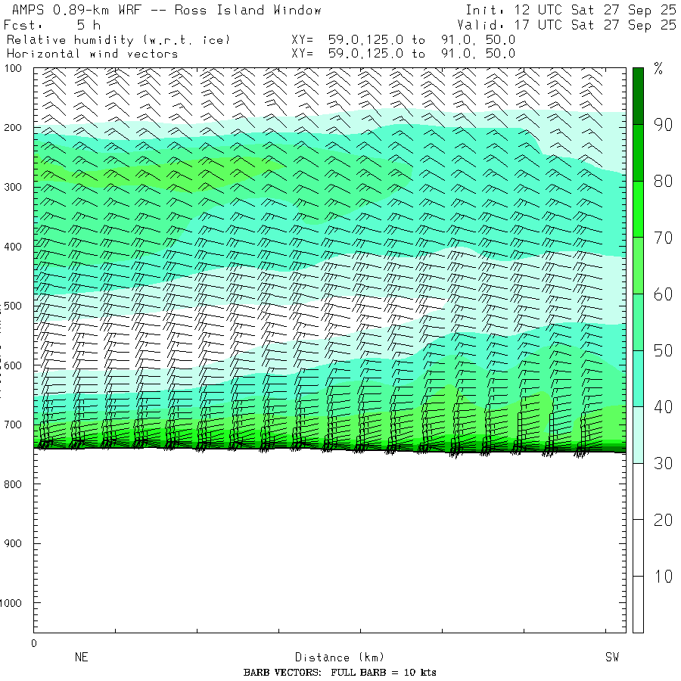The width and height of the screenshot is (681, 681).
Task: Click the 30-40% pale cyan colorbar segment
Action: [638, 435]
